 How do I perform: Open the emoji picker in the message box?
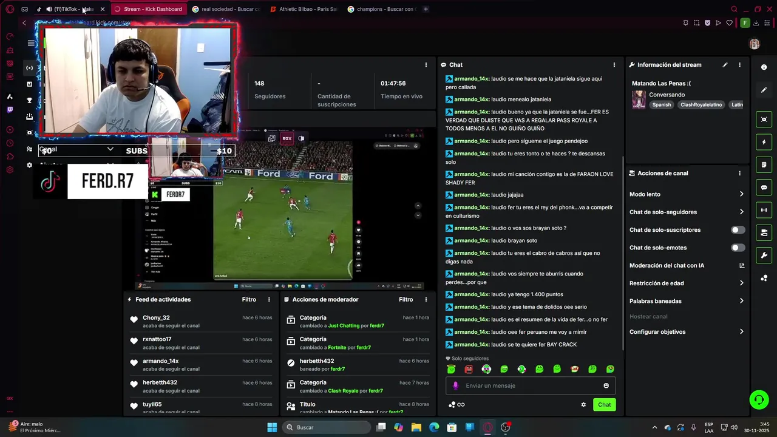tap(606, 385)
